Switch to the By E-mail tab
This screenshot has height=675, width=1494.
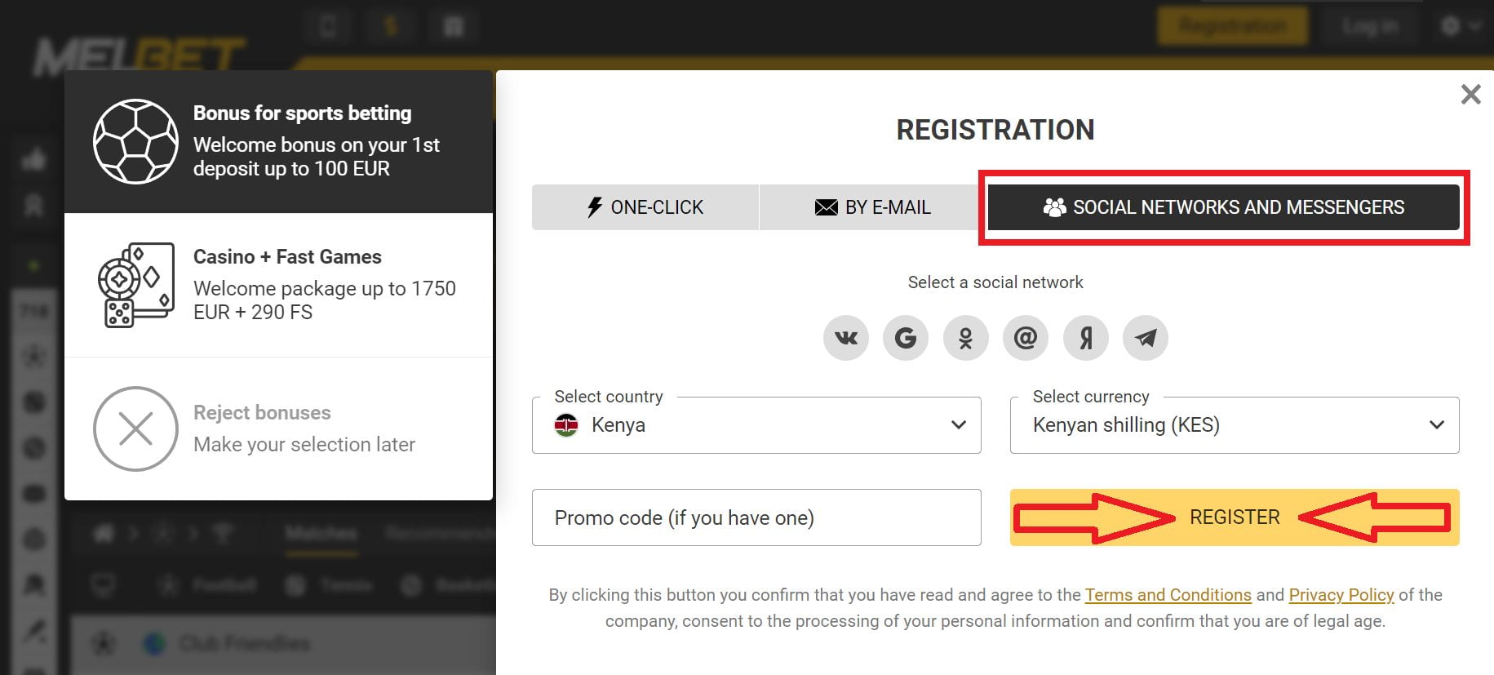(x=872, y=207)
